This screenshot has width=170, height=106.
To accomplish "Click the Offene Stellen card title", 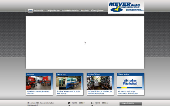I will pos(123,74).
